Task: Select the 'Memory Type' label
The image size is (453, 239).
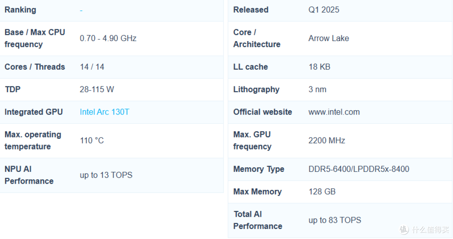Action: click(x=259, y=169)
